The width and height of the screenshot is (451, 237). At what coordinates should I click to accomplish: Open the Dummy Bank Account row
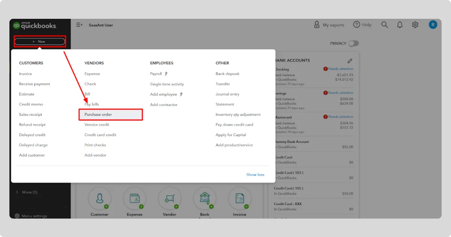pos(313,144)
